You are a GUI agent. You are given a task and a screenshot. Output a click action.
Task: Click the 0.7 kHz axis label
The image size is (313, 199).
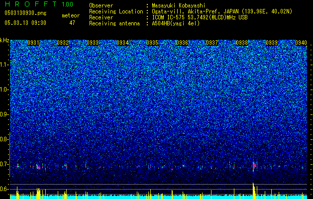4,164
